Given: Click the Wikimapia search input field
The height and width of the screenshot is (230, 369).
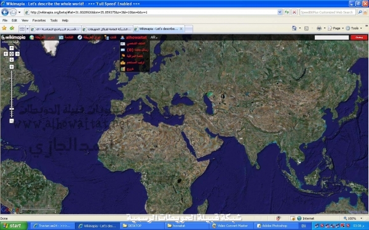Looking at the screenshot, I should (x=331, y=37).
